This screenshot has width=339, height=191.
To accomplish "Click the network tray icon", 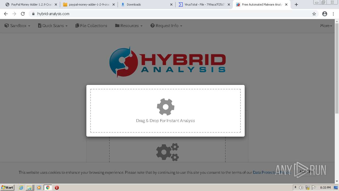I will tap(307, 188).
